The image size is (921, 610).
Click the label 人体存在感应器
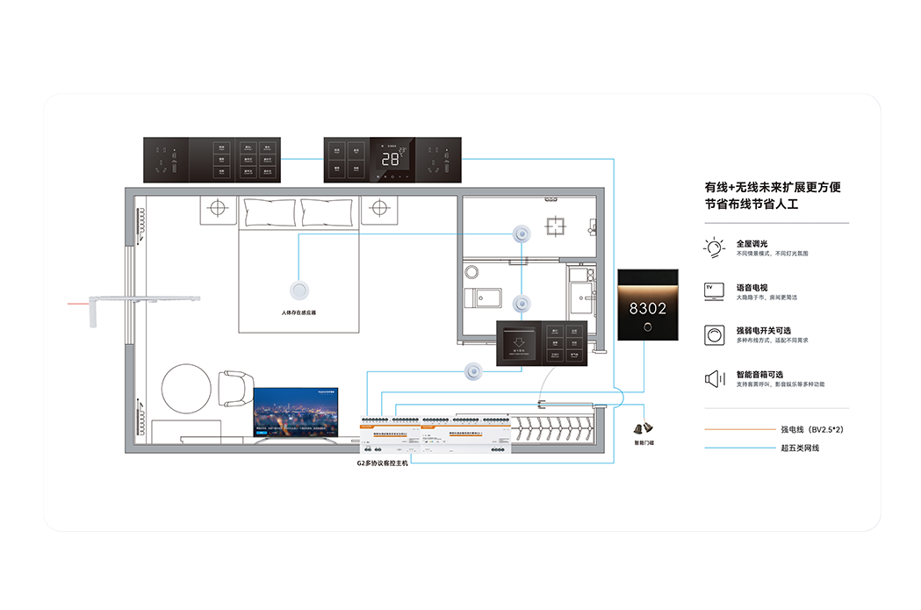coord(299,312)
